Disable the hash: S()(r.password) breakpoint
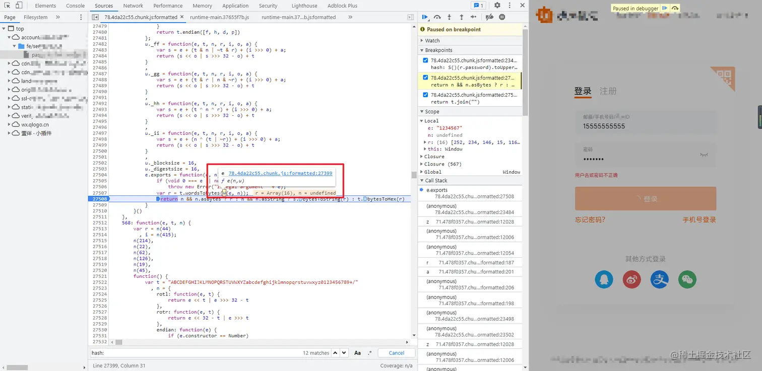This screenshot has height=371, width=762. 425,60
